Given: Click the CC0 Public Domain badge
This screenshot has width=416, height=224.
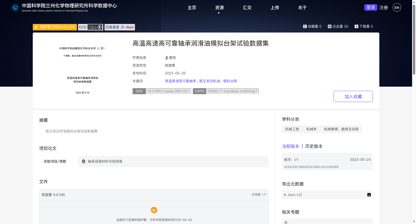Looking at the screenshot, I should [90, 27].
